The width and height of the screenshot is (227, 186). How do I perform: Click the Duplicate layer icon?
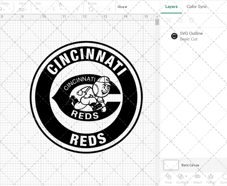tap(180, 20)
